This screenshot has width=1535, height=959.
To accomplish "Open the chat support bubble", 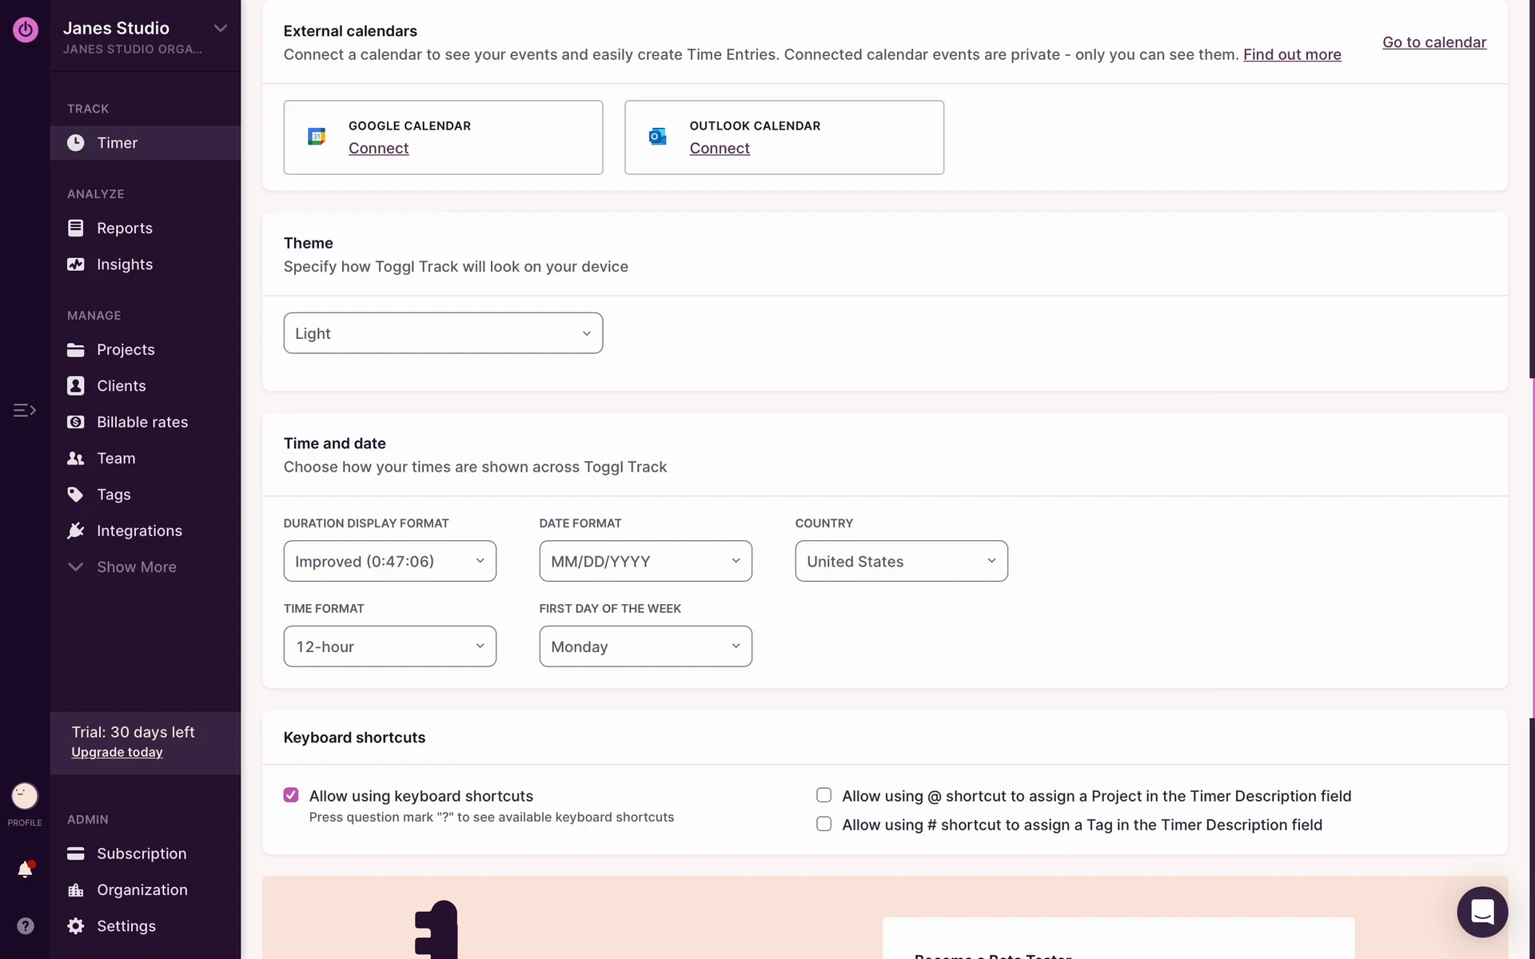I will (1482, 912).
